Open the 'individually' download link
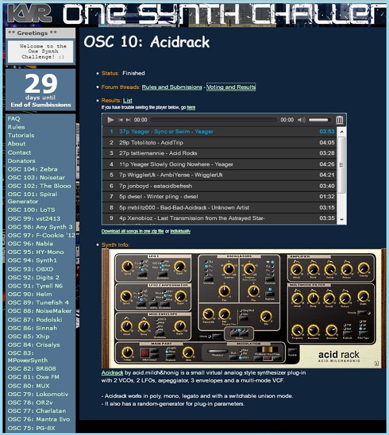The height and width of the screenshot is (435, 389). tap(180, 231)
